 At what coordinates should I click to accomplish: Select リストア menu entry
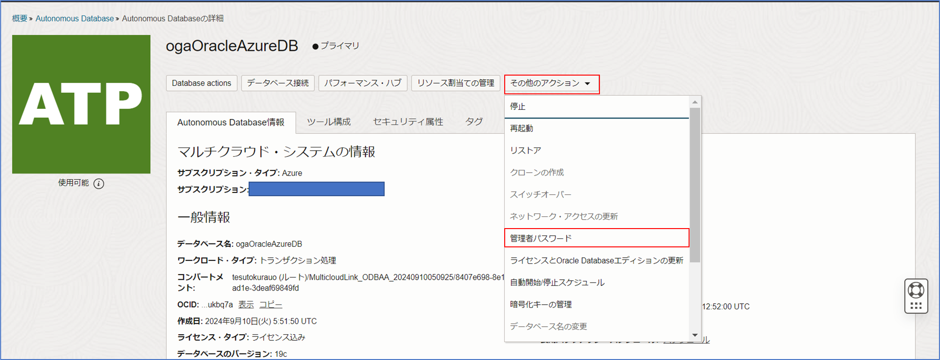[x=597, y=151]
